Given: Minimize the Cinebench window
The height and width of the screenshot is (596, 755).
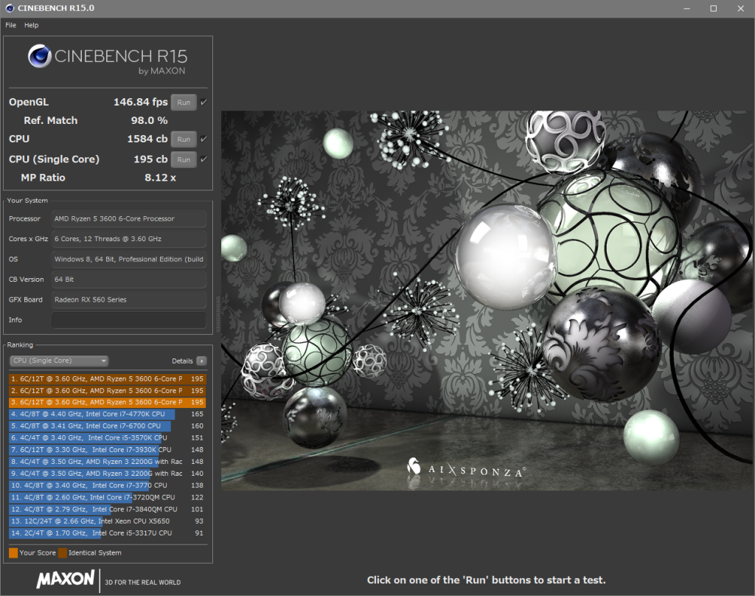Looking at the screenshot, I should (686, 8).
